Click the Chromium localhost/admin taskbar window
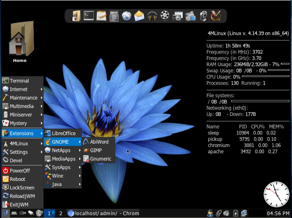This screenshot has height=218, width=292. tap(104, 213)
